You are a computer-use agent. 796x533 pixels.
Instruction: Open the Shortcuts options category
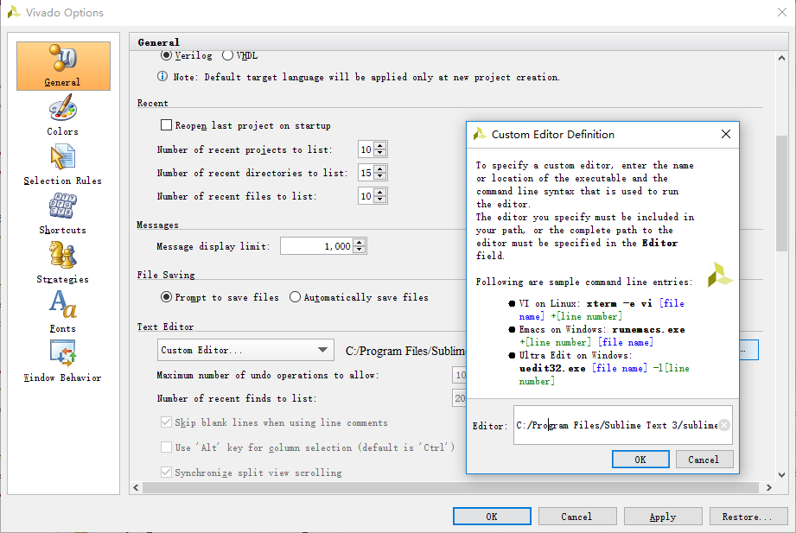click(x=63, y=215)
